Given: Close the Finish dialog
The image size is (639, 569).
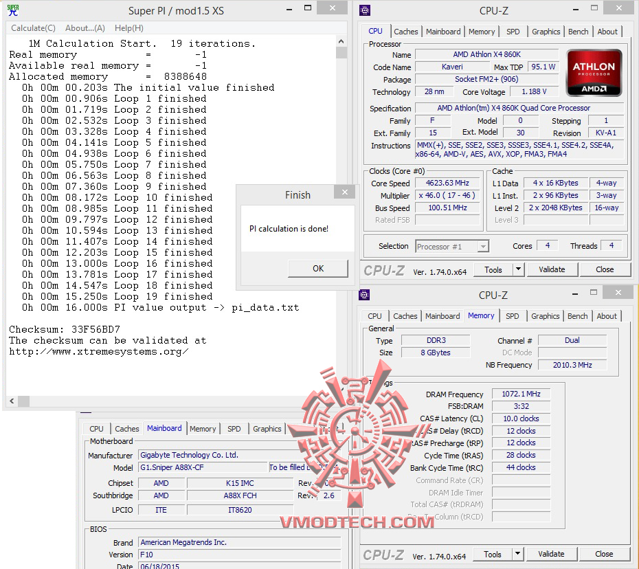Looking at the screenshot, I should 345,192.
